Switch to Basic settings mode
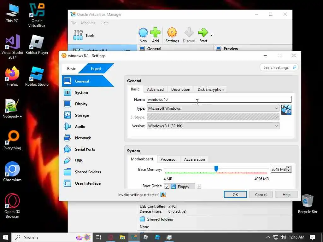Viewport: 323px width, 242px height. pyautogui.click(x=71, y=68)
